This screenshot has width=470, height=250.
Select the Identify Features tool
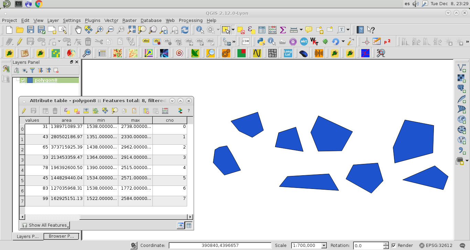tap(200, 30)
